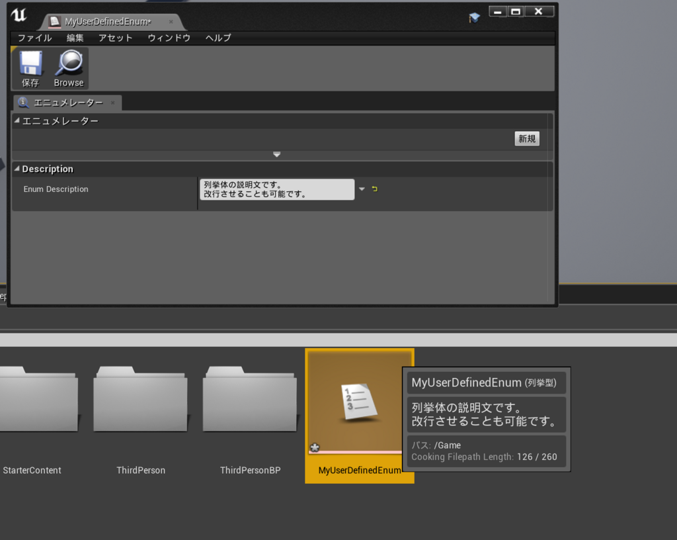
Task: Expand the advanced arrow below エニュメレーター section
Action: click(277, 154)
